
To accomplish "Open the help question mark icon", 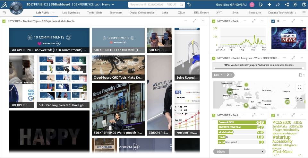I will pyautogui.click(x=304, y=4).
